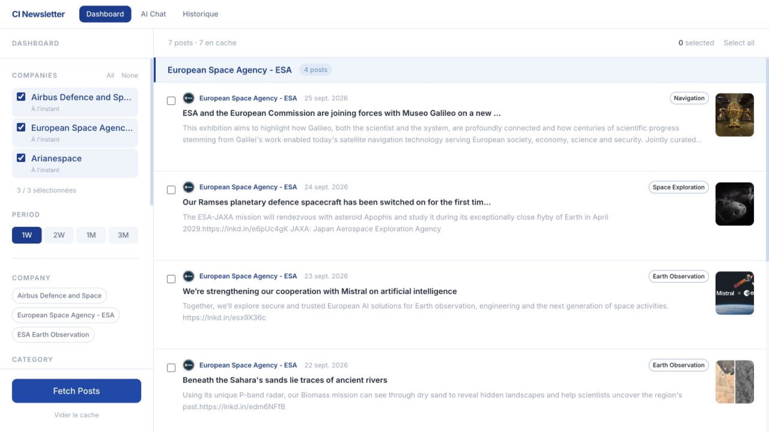Set period to 1W
769x432 pixels.
click(x=27, y=235)
